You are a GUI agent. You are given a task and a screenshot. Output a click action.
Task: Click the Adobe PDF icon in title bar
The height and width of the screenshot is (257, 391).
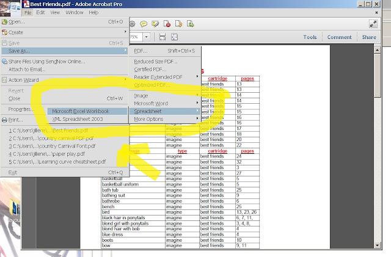point(26,4)
